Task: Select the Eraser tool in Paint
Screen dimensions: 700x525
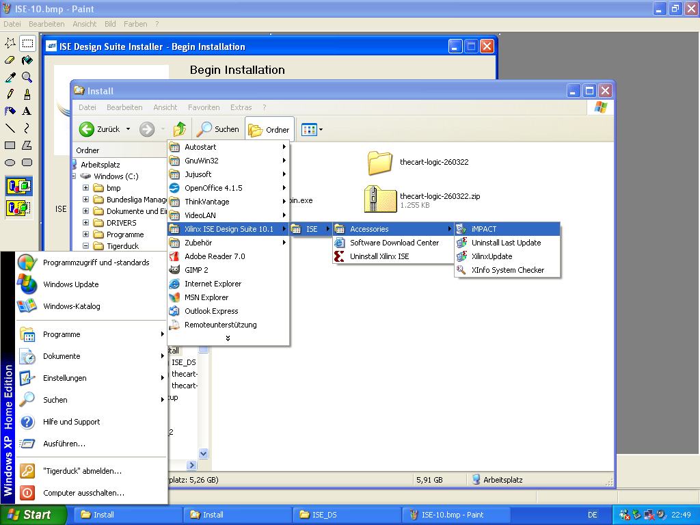Action: [10, 60]
